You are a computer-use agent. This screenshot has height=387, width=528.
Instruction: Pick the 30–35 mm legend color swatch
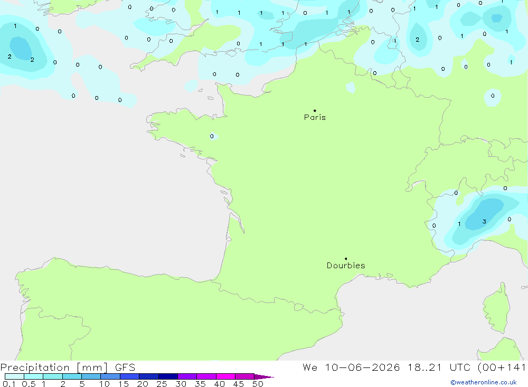187,376
